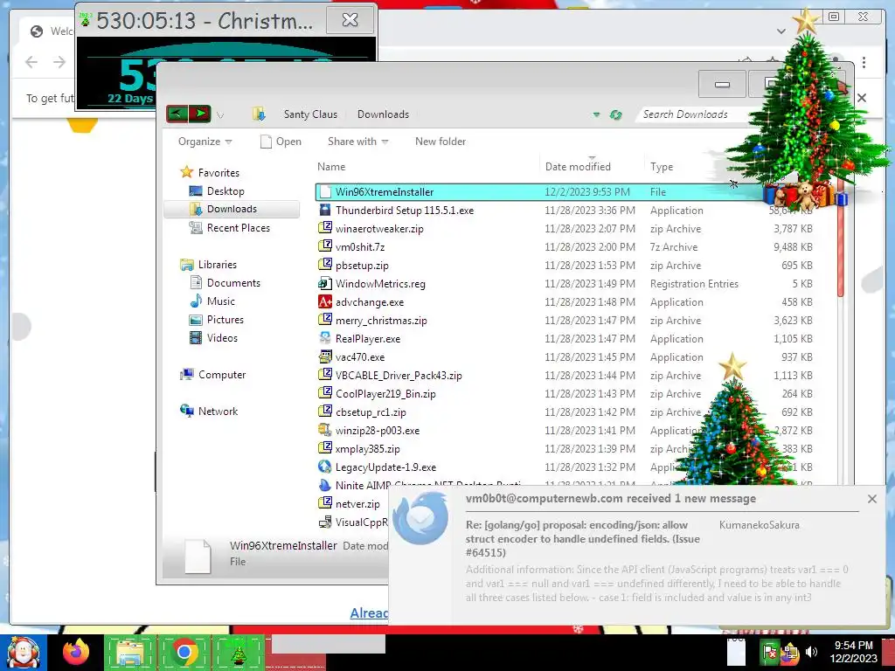Open the recent locations dropdown beside nav arrows
The image size is (895, 671).
click(220, 115)
